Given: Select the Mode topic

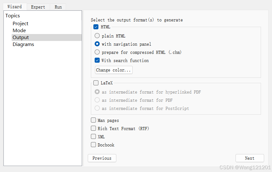Looking at the screenshot, I should tap(19, 31).
